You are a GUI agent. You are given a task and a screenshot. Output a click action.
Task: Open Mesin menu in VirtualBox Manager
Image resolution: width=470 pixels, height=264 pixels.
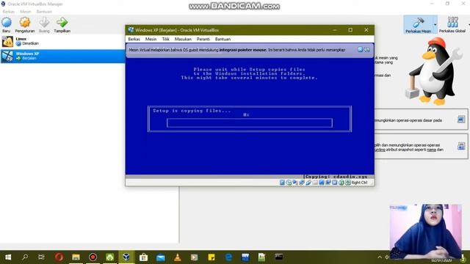click(26, 12)
